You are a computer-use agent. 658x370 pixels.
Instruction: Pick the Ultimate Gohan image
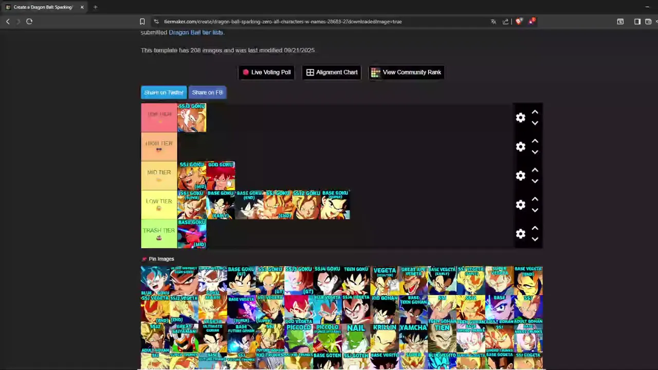[212, 338]
